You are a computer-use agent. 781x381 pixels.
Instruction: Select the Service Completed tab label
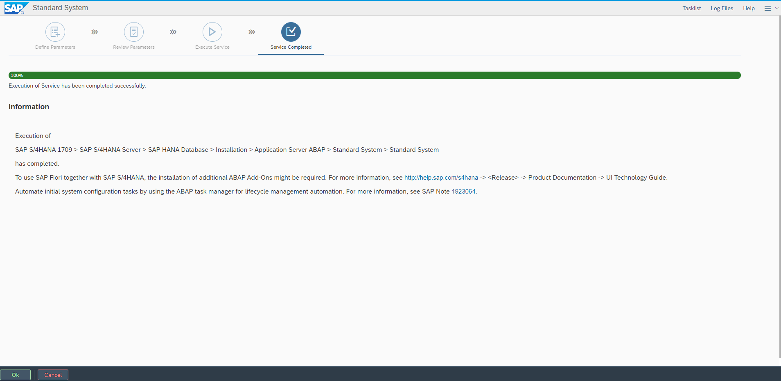pyautogui.click(x=291, y=47)
